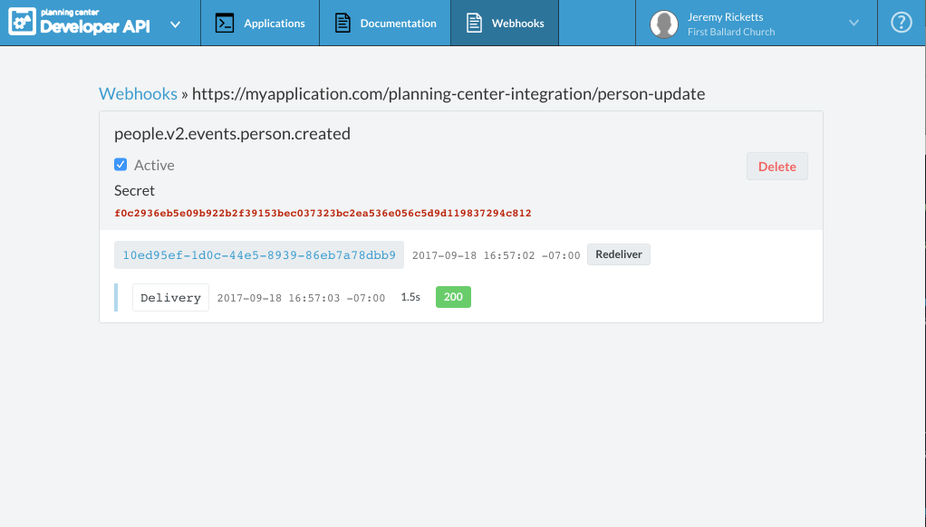Open the Documentation tab

396,22
